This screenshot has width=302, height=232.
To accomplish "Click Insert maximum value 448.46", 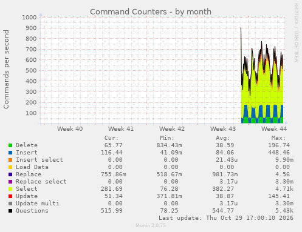I will pyautogui.click(x=279, y=153).
